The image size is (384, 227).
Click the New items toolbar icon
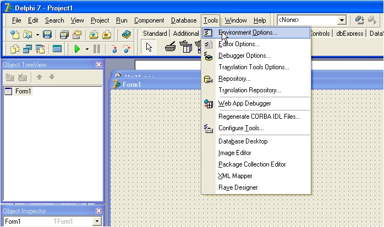(x=15, y=35)
